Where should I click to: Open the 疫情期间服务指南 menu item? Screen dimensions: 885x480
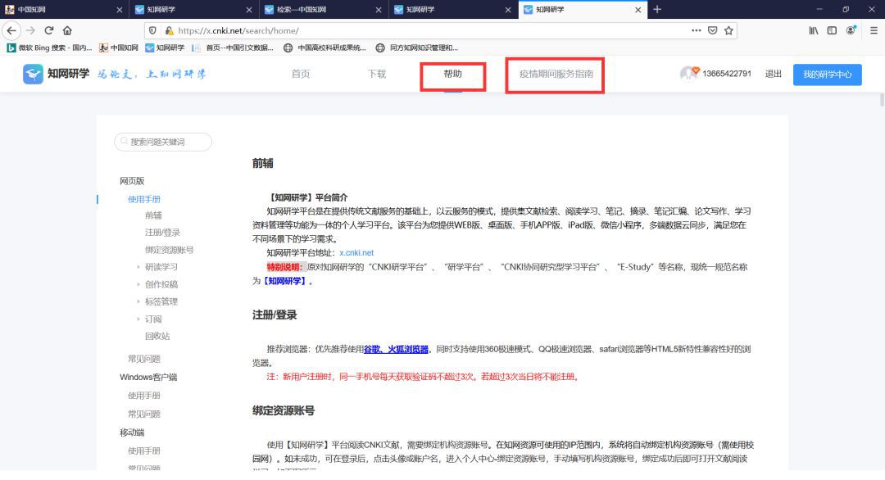point(556,74)
